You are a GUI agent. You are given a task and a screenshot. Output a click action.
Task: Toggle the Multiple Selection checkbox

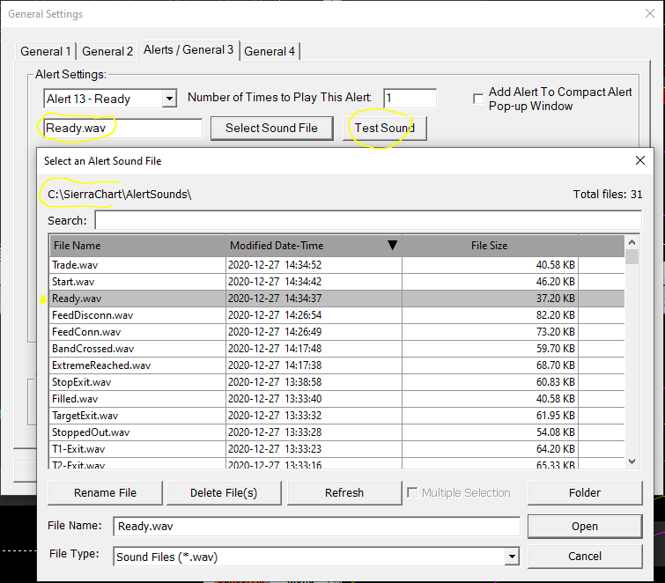[x=412, y=493]
